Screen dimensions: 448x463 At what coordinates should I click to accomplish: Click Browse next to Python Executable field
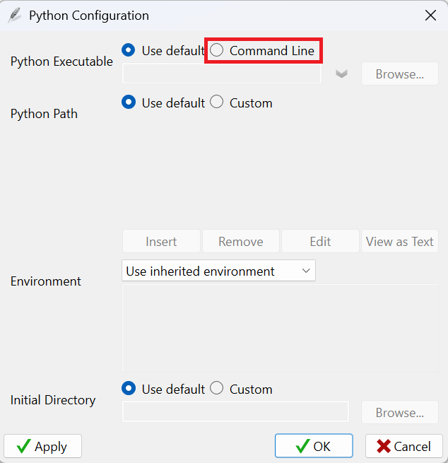click(400, 74)
